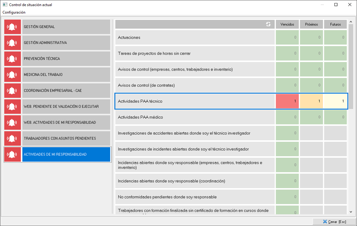Open the Configuración menu
The height and width of the screenshot is (226, 357).
click(x=14, y=12)
